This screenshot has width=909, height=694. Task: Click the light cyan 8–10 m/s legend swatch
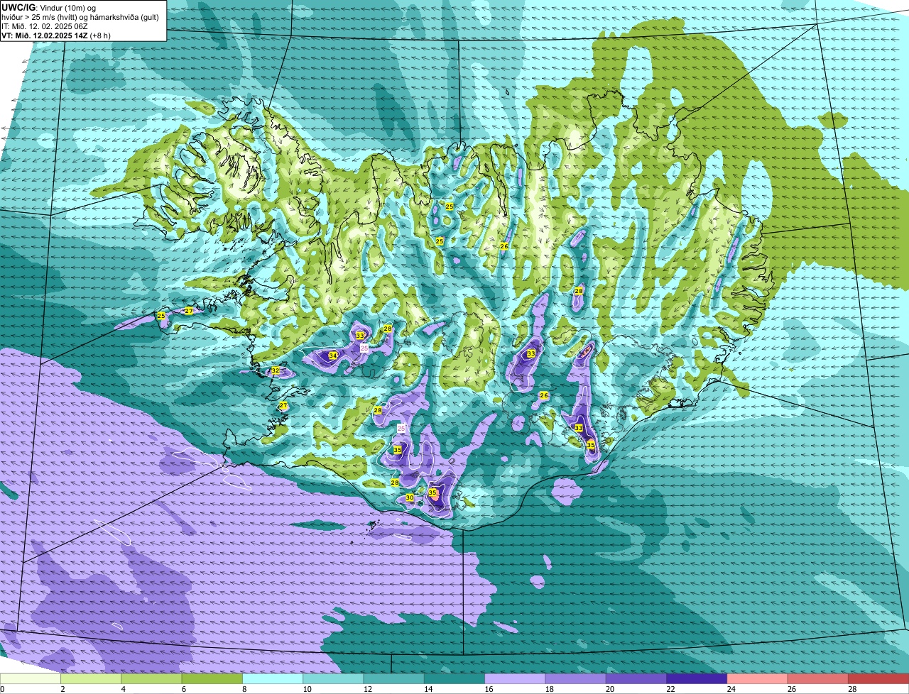tap(273, 678)
